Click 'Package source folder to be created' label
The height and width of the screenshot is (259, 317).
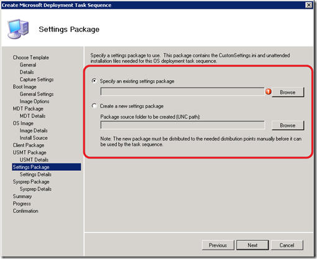(x=150, y=117)
